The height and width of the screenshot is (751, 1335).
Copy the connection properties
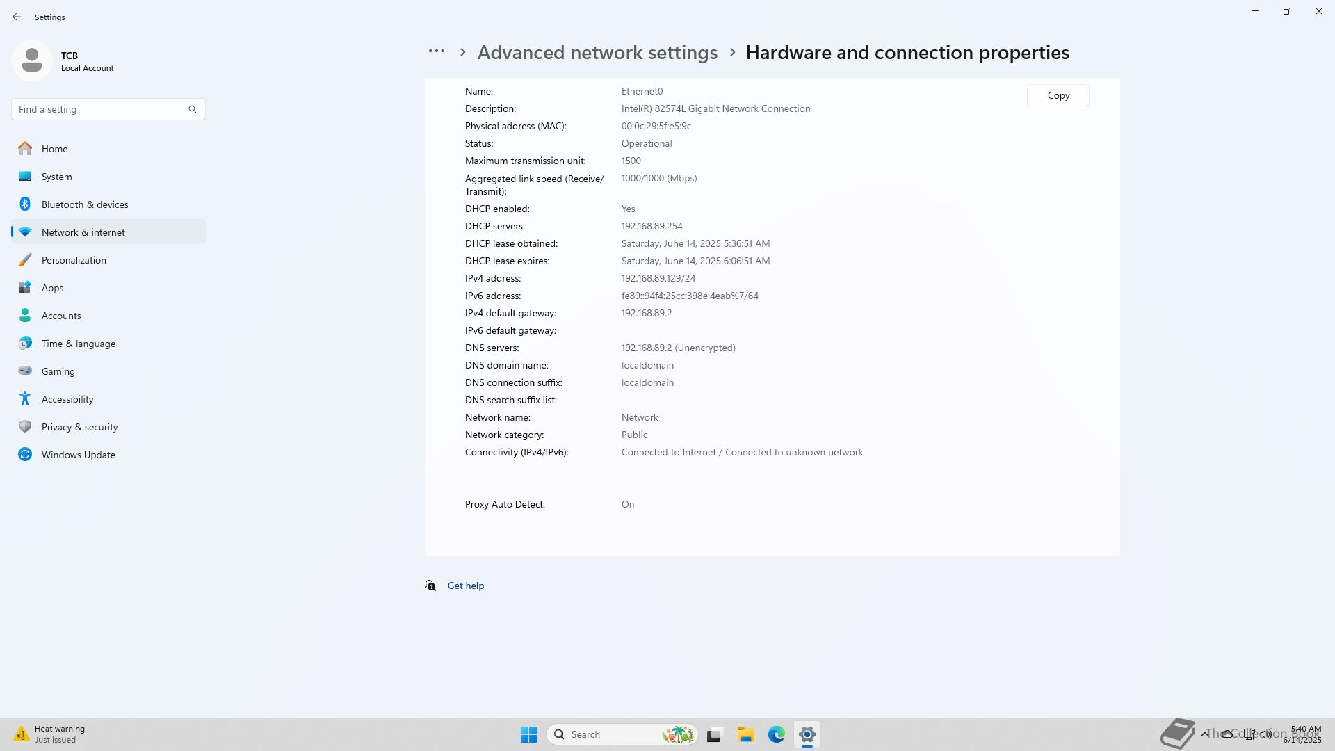click(x=1058, y=96)
